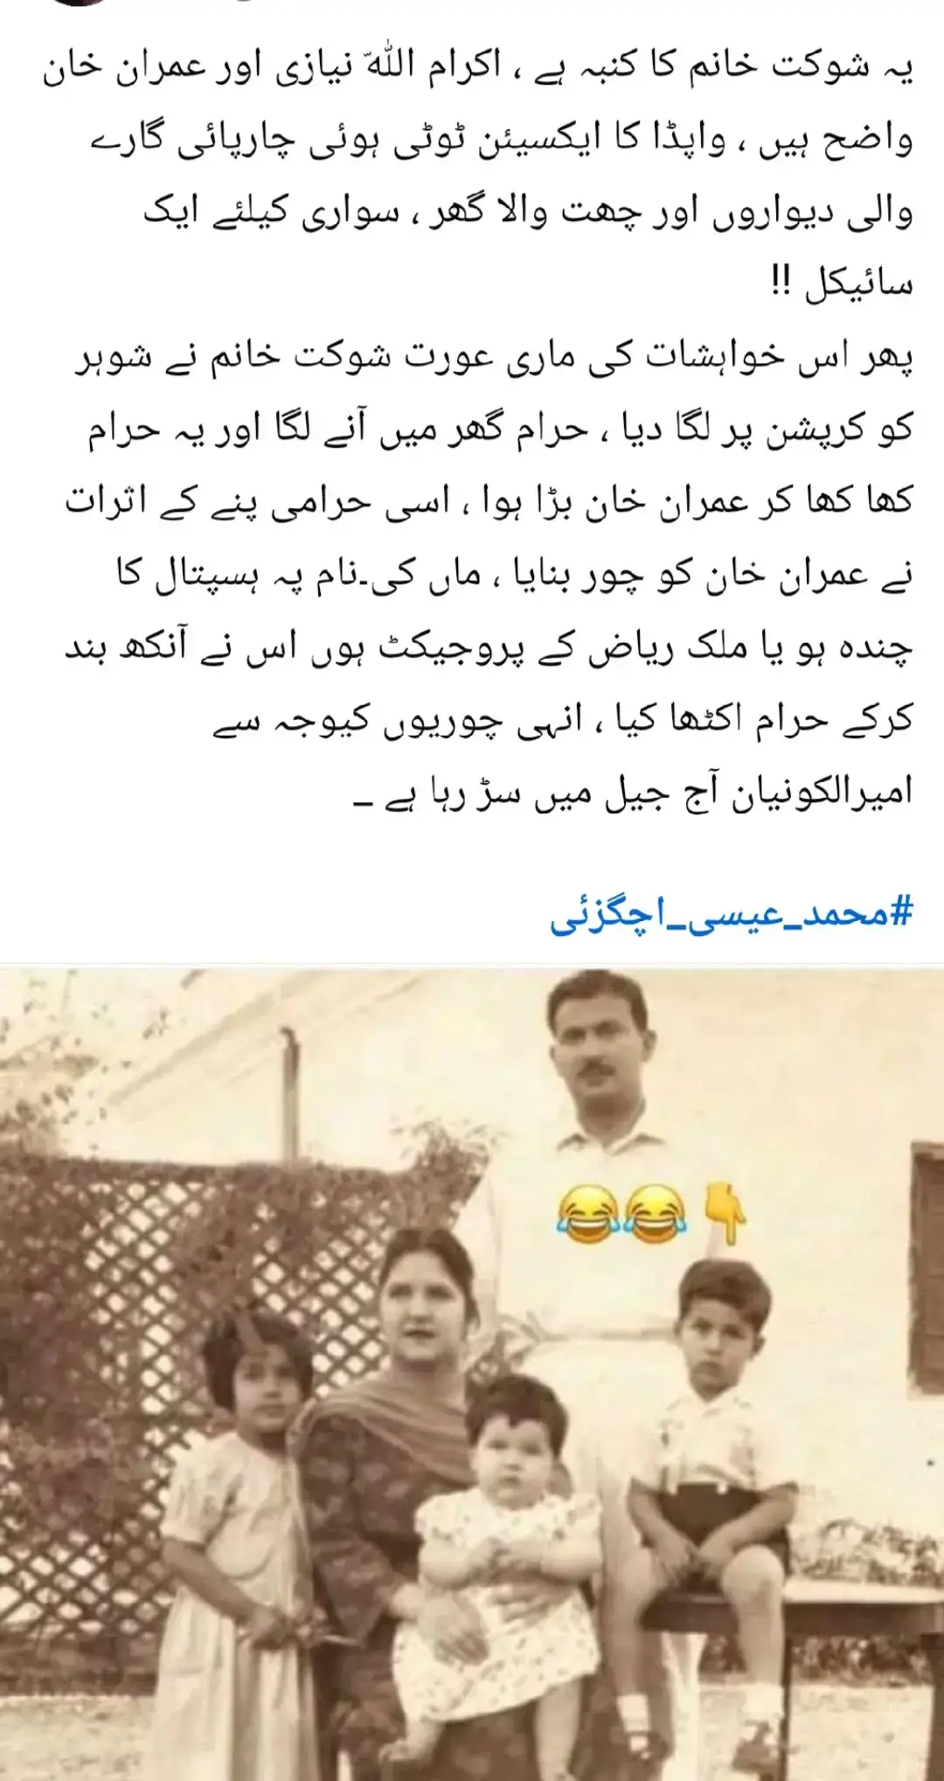The image size is (944, 1781).
Task: Click the pointing-down finger emoji
Action: click(x=725, y=1212)
